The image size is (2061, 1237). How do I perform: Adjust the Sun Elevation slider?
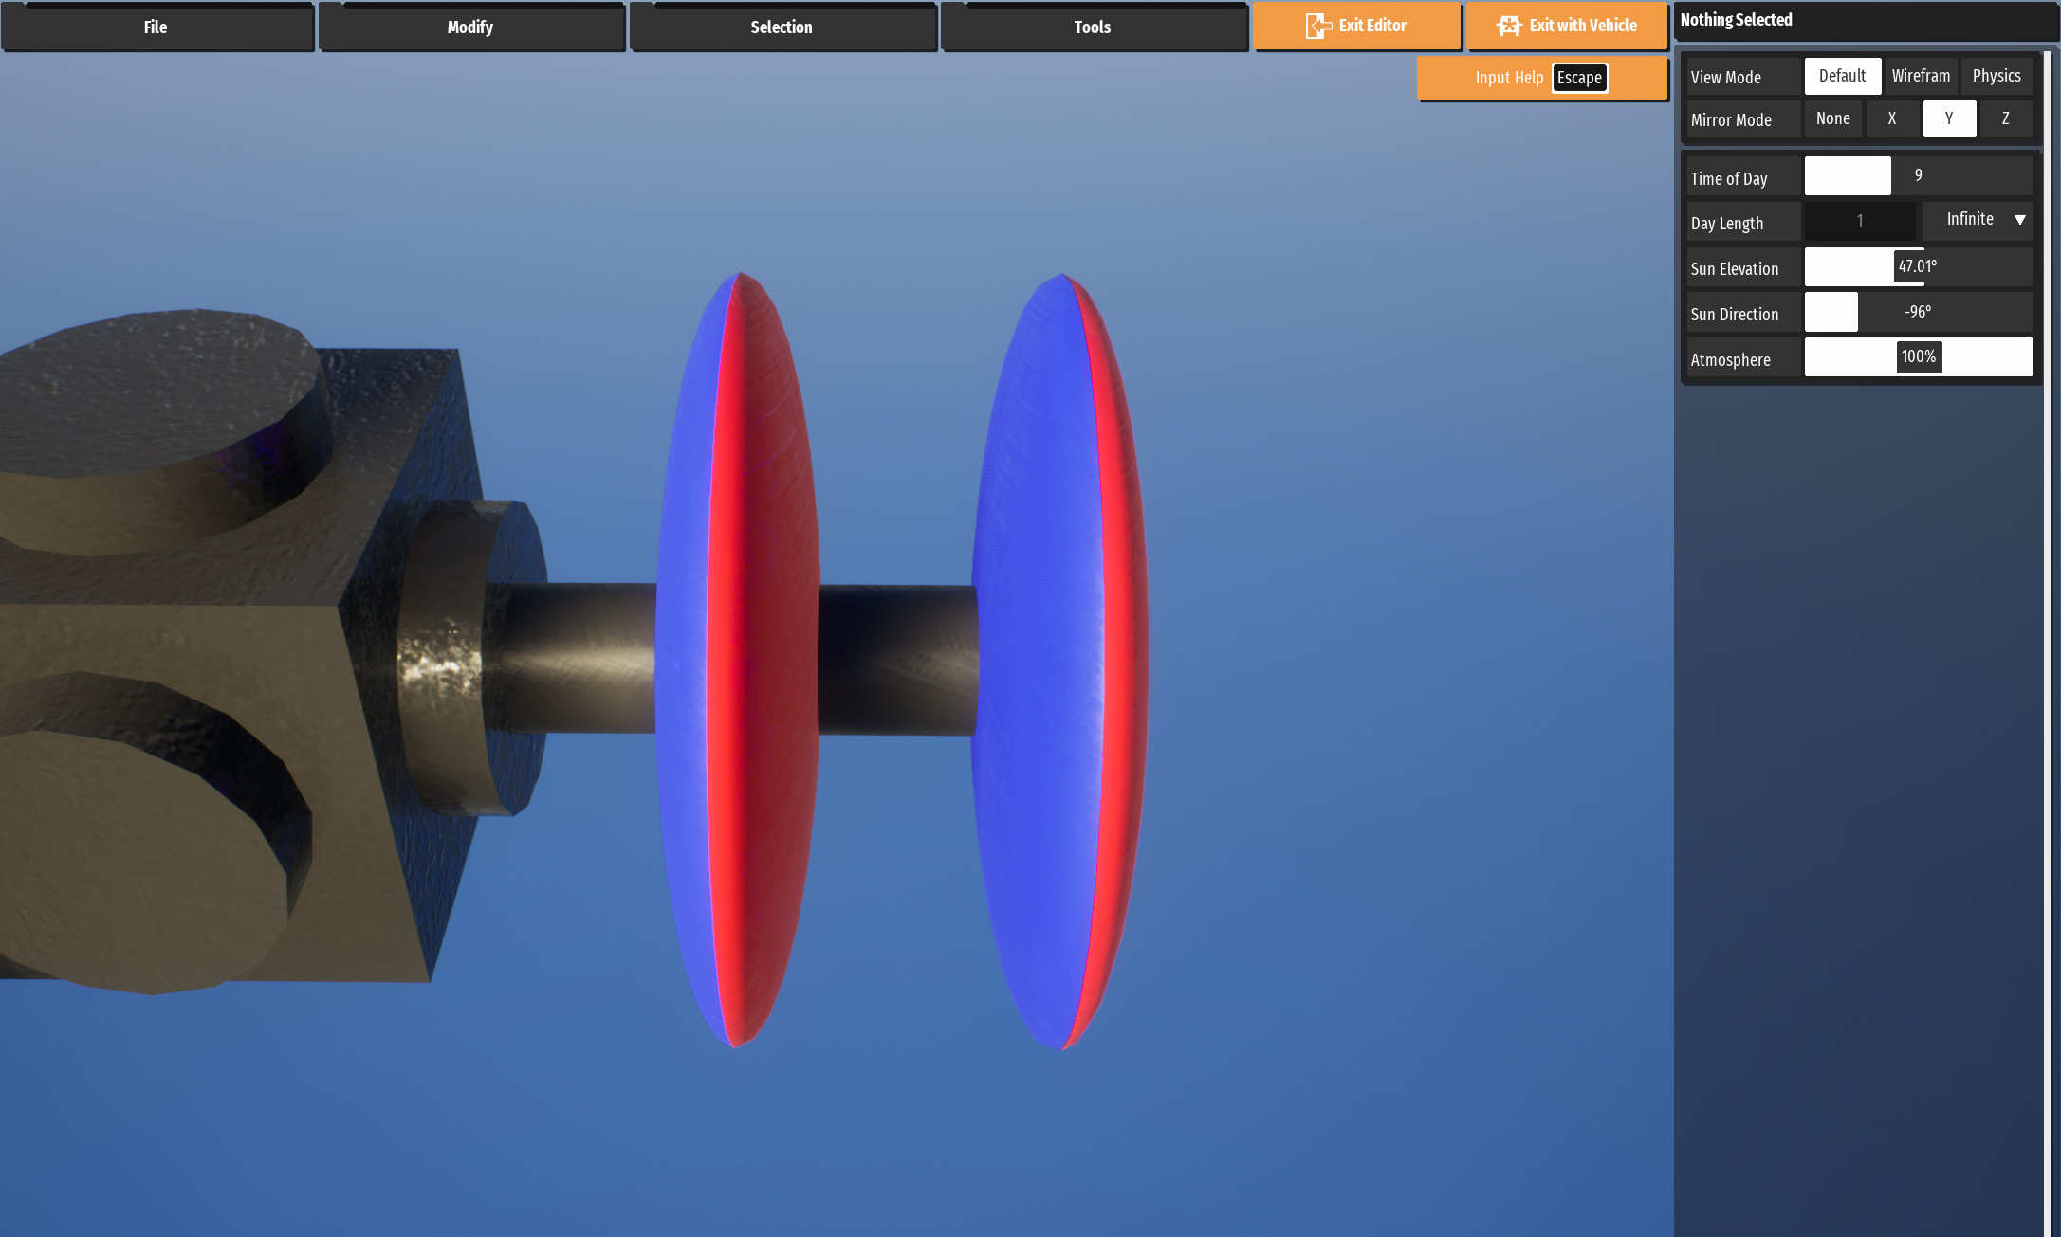point(1918,267)
